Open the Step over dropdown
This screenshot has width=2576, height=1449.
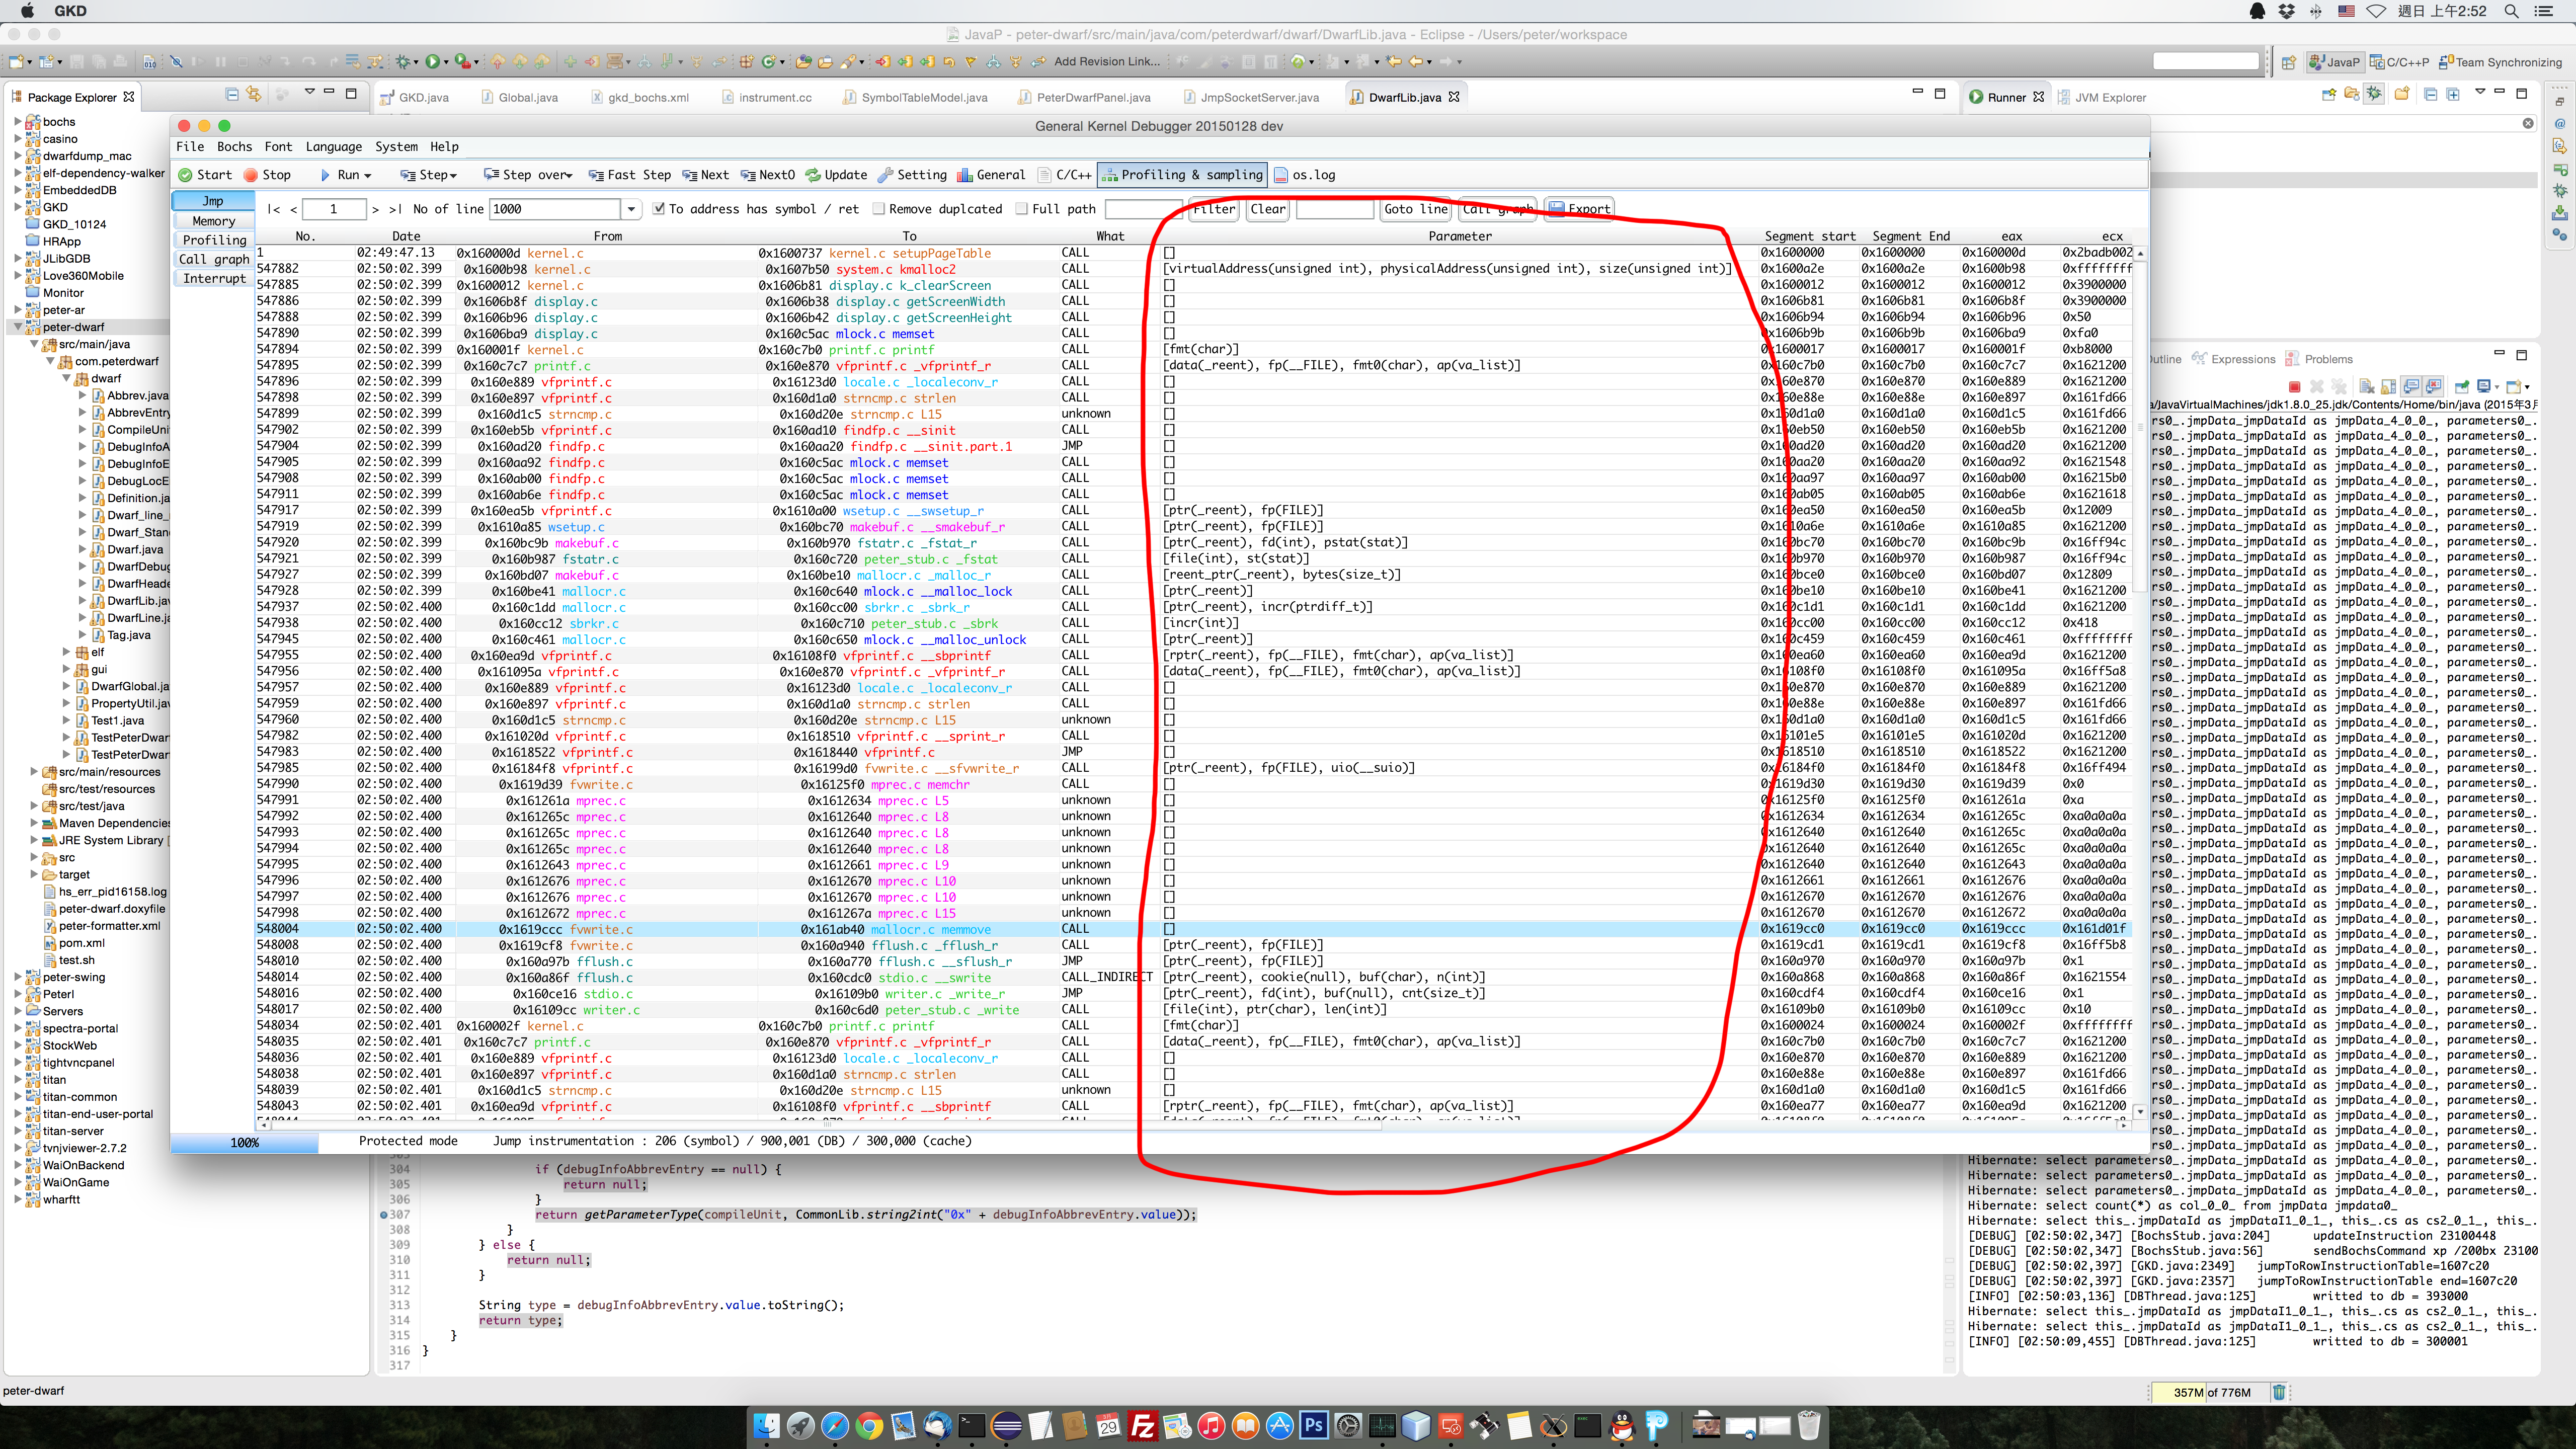(x=569, y=176)
